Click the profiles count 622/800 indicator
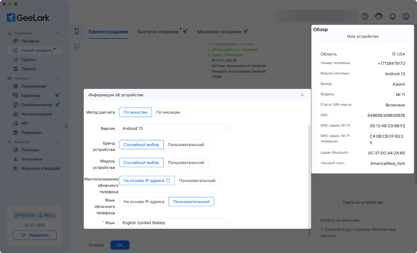The width and height of the screenshot is (417, 253). tap(25, 215)
